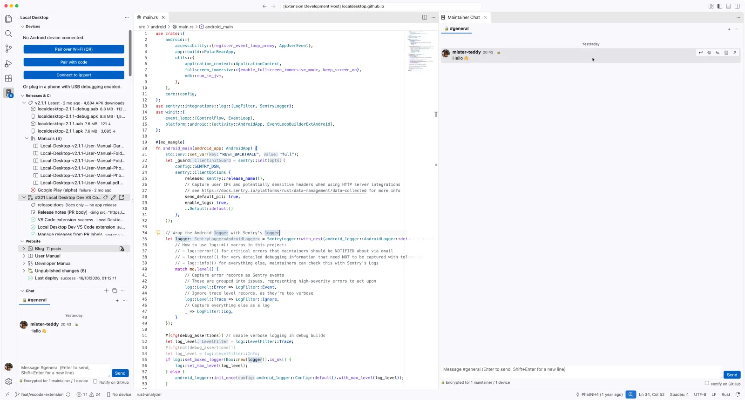Toggle the primary sidebar layout button

click(x=720, y=6)
